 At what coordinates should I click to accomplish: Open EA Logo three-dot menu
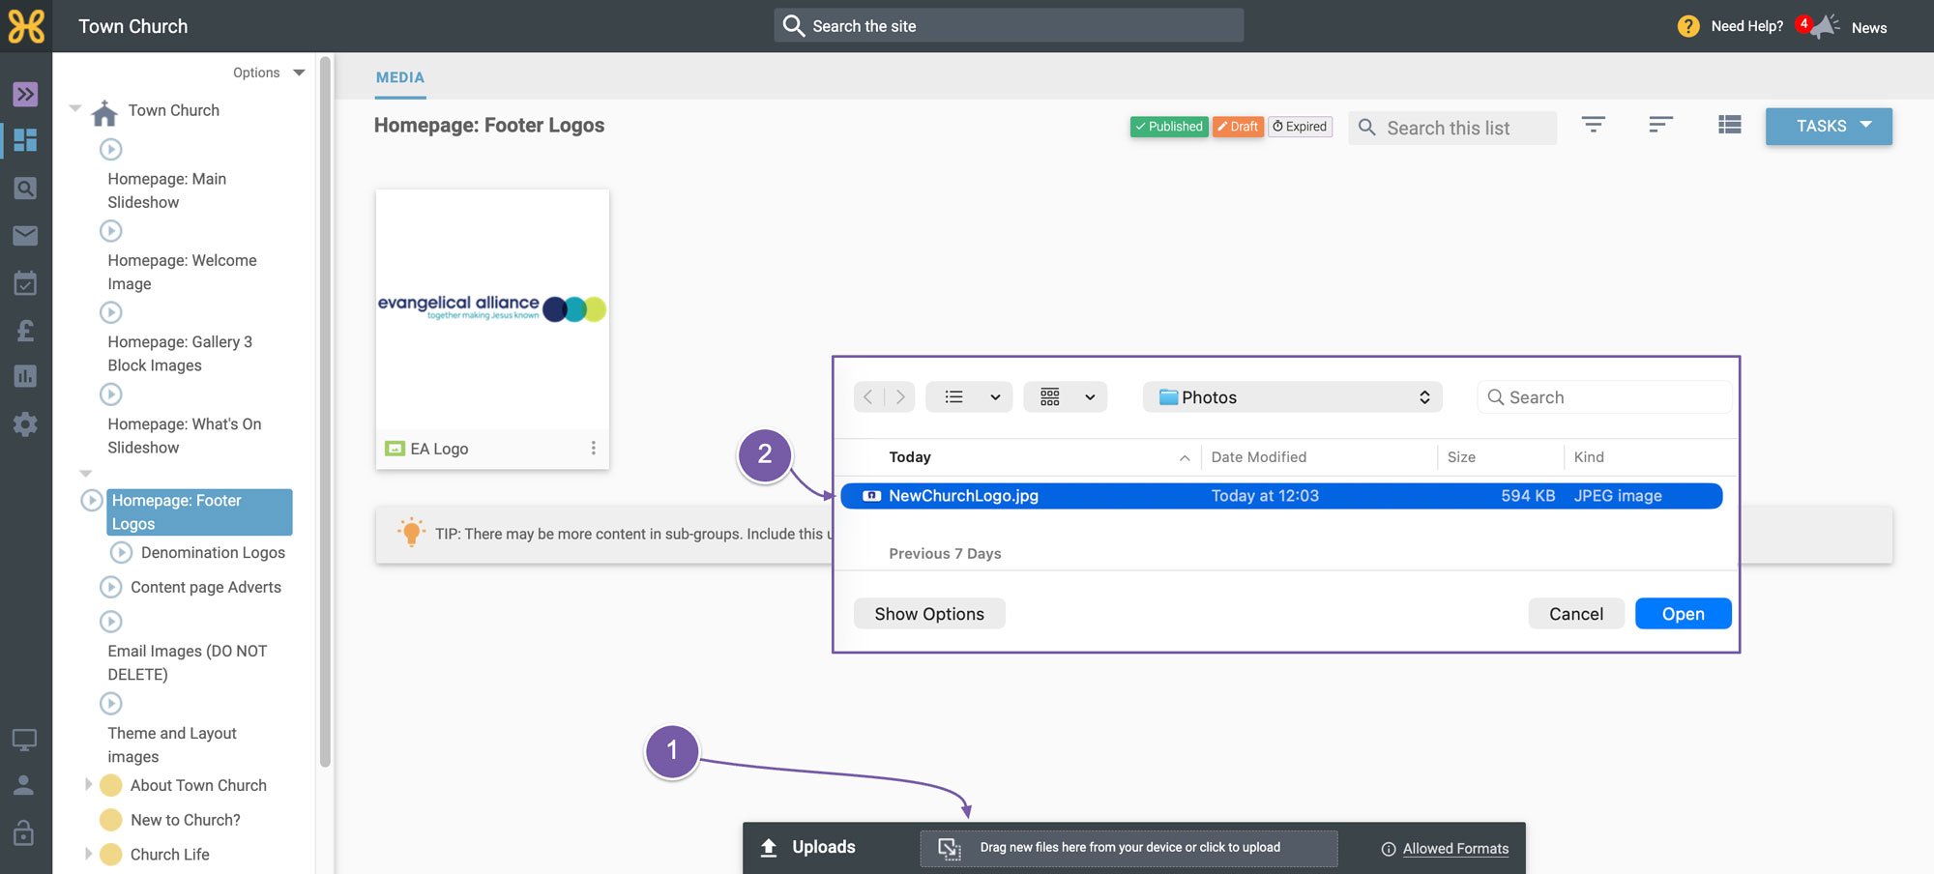point(593,448)
